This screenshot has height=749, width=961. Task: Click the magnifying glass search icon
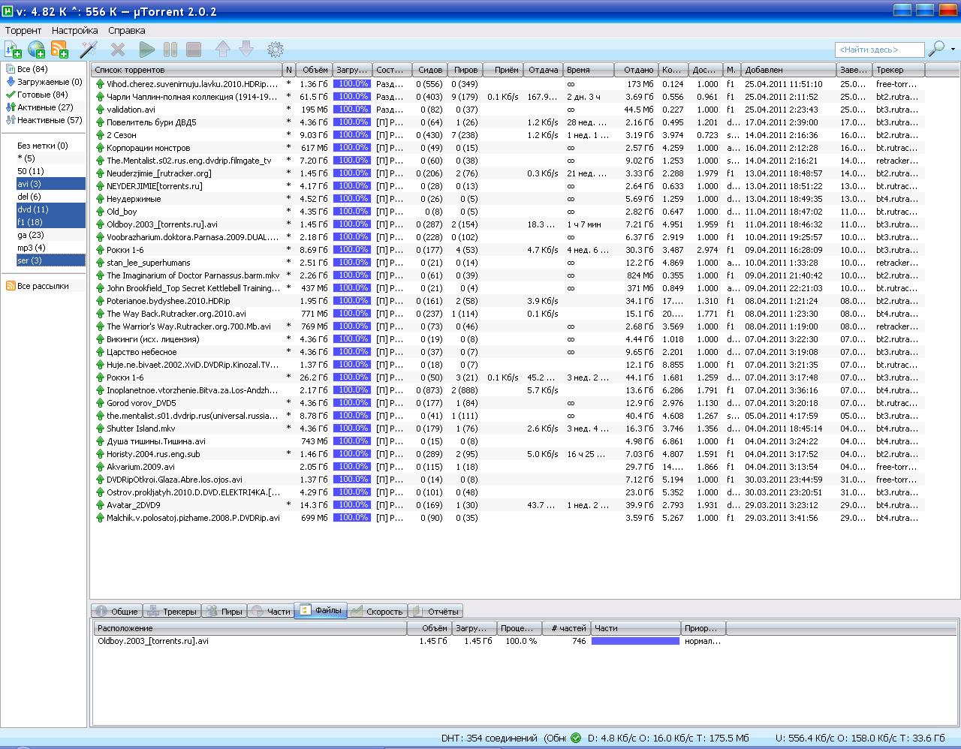pyautogui.click(x=936, y=49)
